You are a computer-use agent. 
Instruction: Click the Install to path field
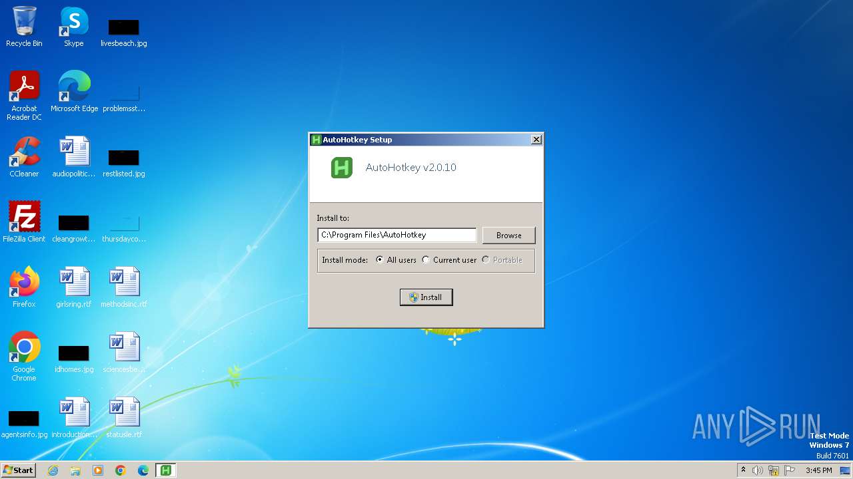(x=397, y=235)
